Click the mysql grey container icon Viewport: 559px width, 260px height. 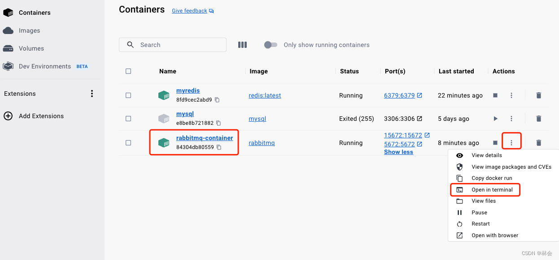[x=164, y=119]
